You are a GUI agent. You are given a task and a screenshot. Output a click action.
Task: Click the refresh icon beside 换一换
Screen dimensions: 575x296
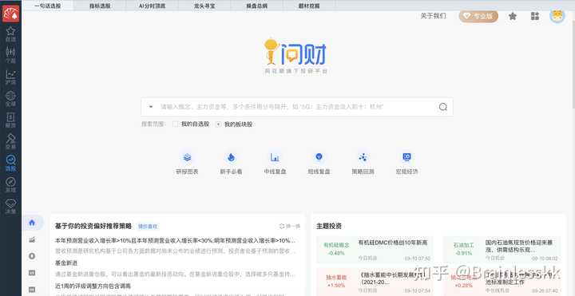(282, 226)
